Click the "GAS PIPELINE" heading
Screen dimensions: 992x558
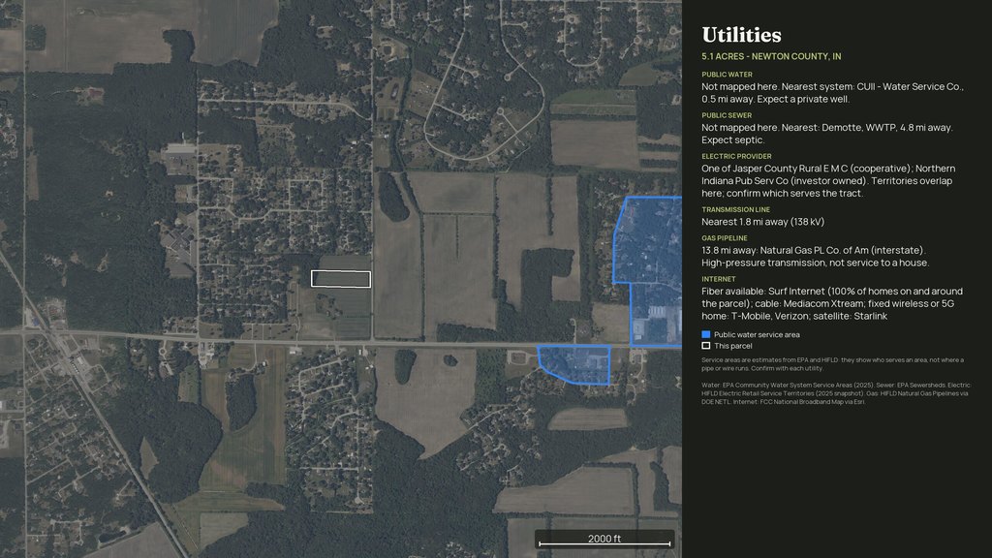(x=725, y=238)
